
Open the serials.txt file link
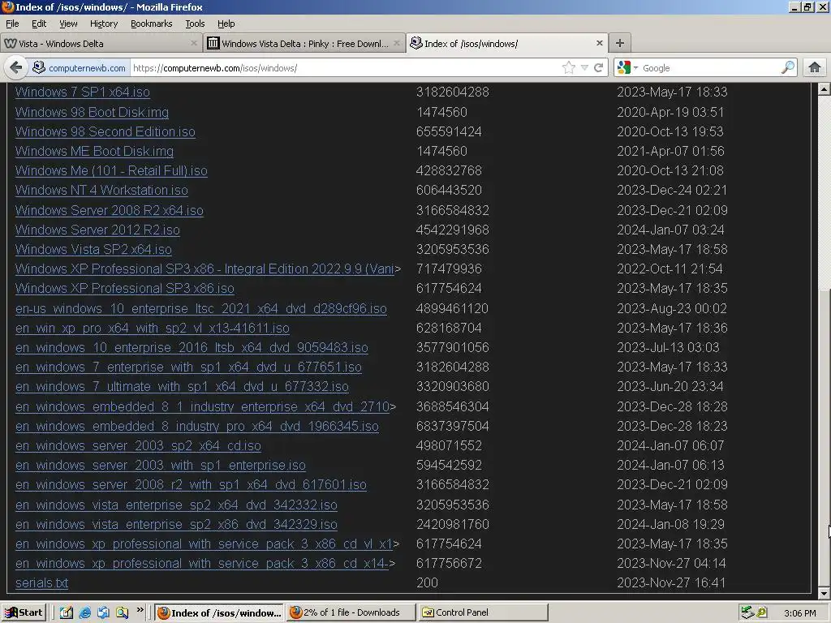(x=42, y=582)
